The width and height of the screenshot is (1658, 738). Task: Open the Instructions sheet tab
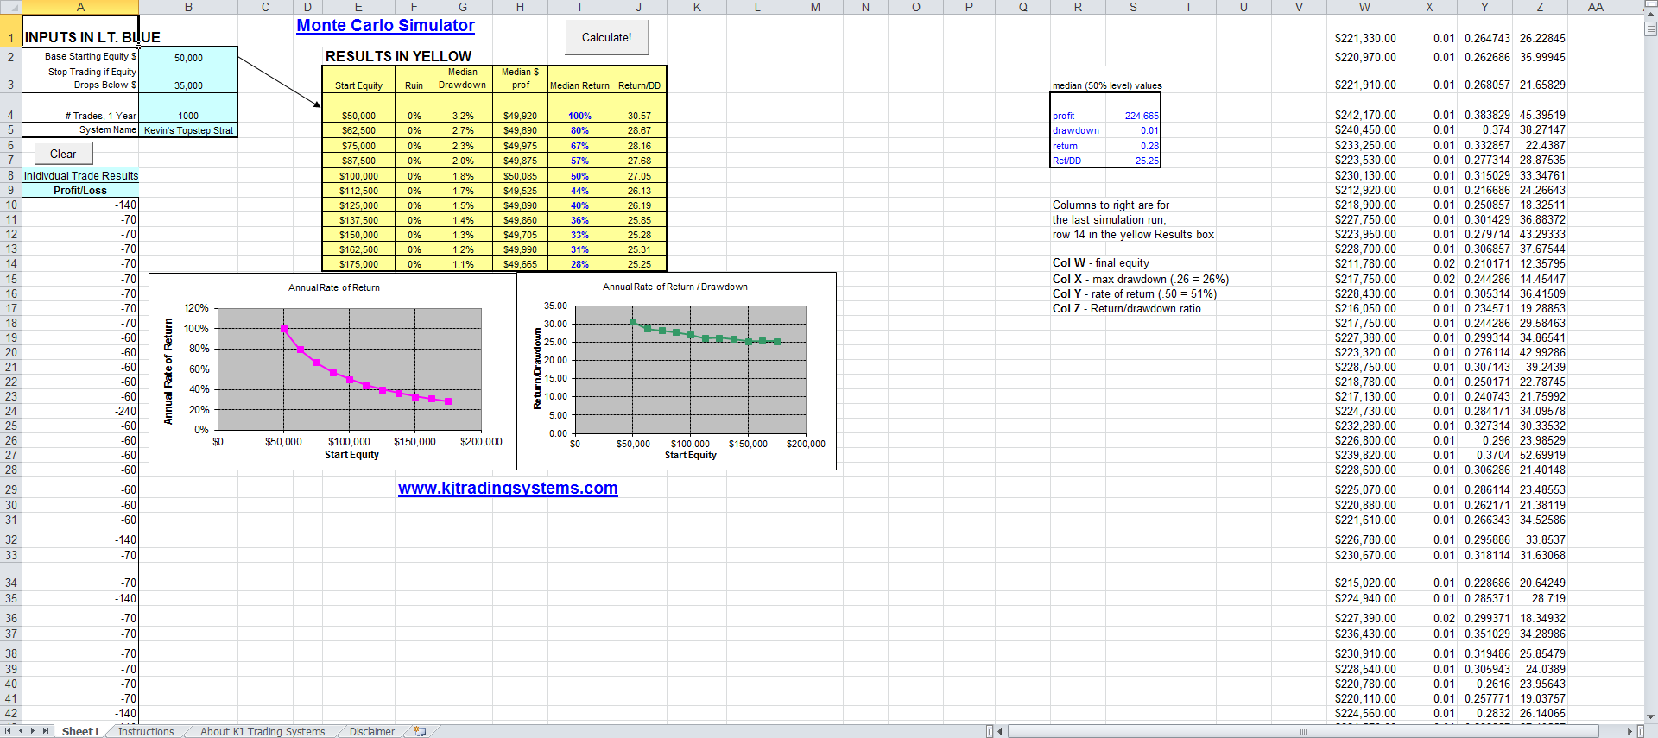click(146, 731)
